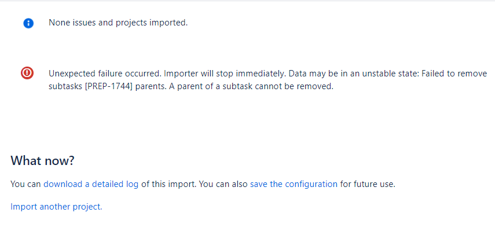This screenshot has height=231, width=495.
Task: Click the blue info icon
Action: click(28, 23)
